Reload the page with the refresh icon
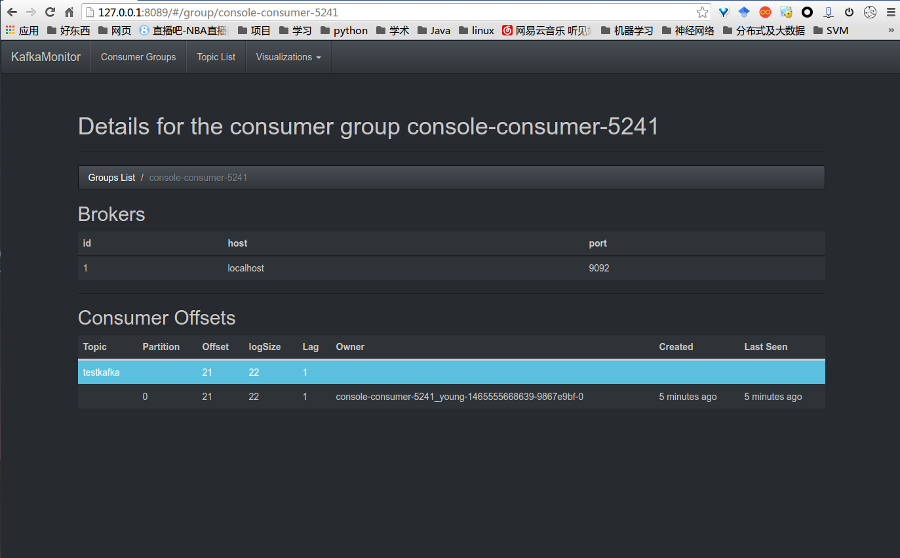 (50, 12)
